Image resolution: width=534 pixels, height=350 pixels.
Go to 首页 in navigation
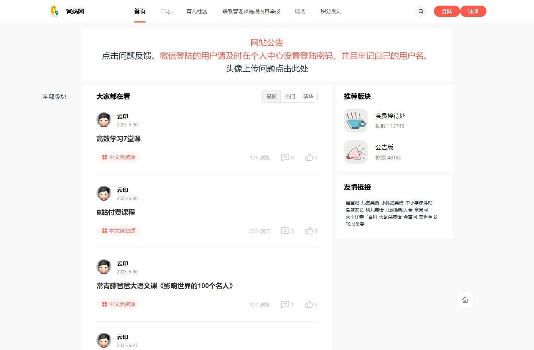click(140, 11)
